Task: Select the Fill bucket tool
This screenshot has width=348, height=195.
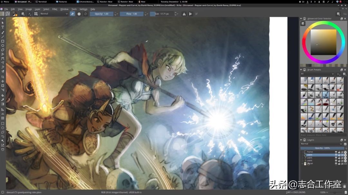Action: (3, 95)
